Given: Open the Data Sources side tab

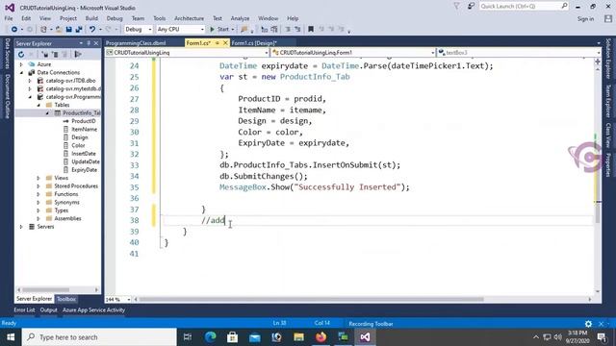Looking at the screenshot, I should pos(7,54).
